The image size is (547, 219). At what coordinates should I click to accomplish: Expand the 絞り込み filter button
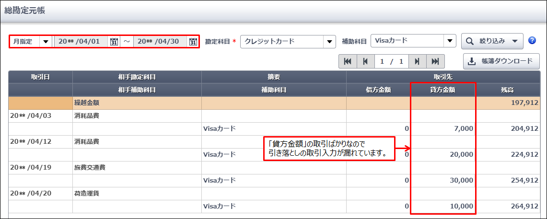(492, 41)
